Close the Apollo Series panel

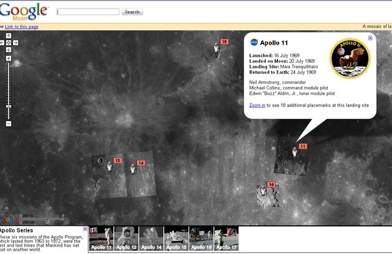click(x=85, y=229)
